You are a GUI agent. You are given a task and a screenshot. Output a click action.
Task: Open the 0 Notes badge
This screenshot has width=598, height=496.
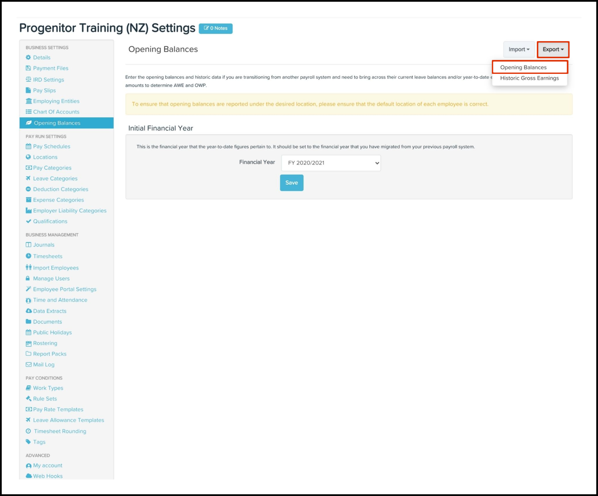click(x=215, y=28)
